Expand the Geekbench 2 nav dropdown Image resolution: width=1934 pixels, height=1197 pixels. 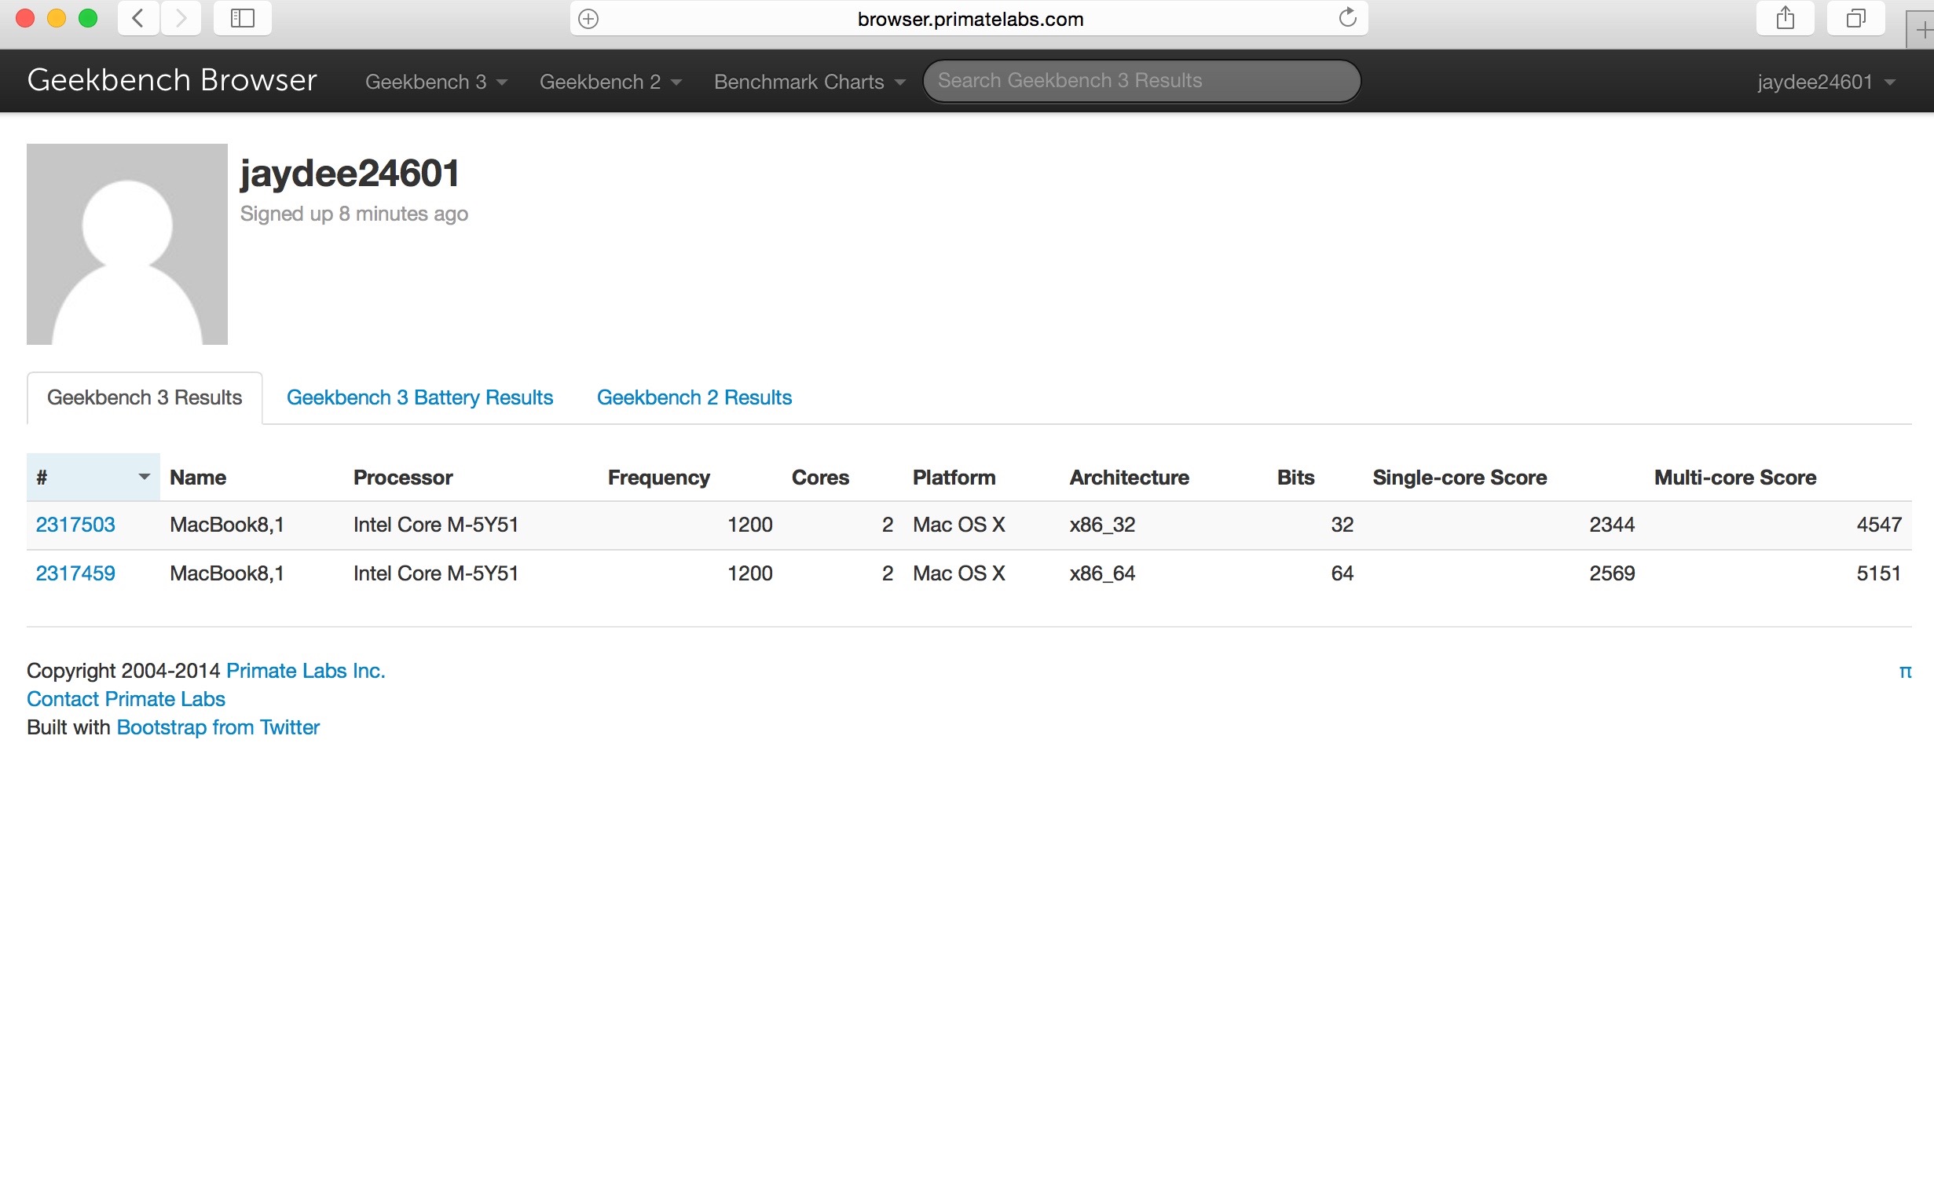[610, 82]
